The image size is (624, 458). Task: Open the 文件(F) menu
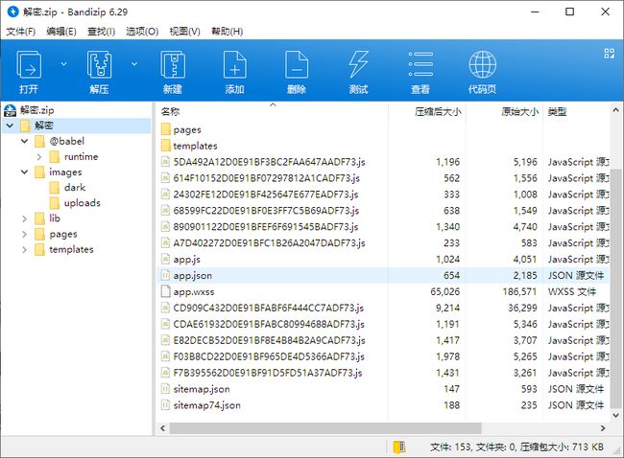point(21,32)
